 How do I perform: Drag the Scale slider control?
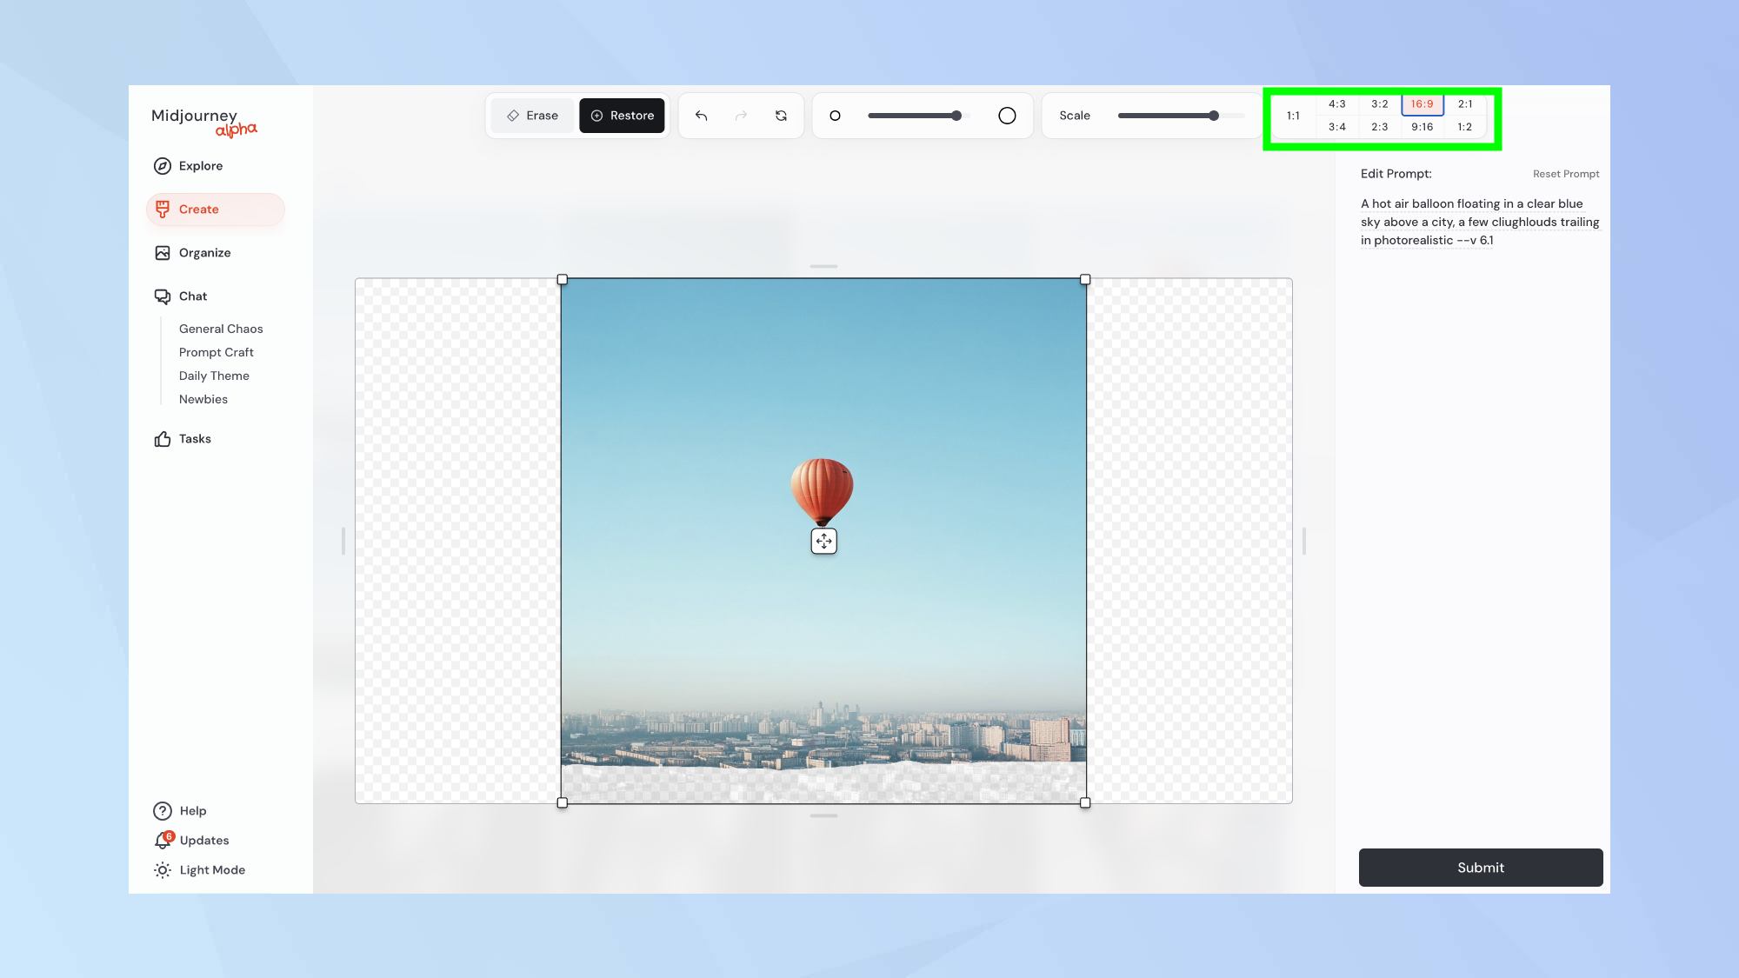click(x=1214, y=116)
